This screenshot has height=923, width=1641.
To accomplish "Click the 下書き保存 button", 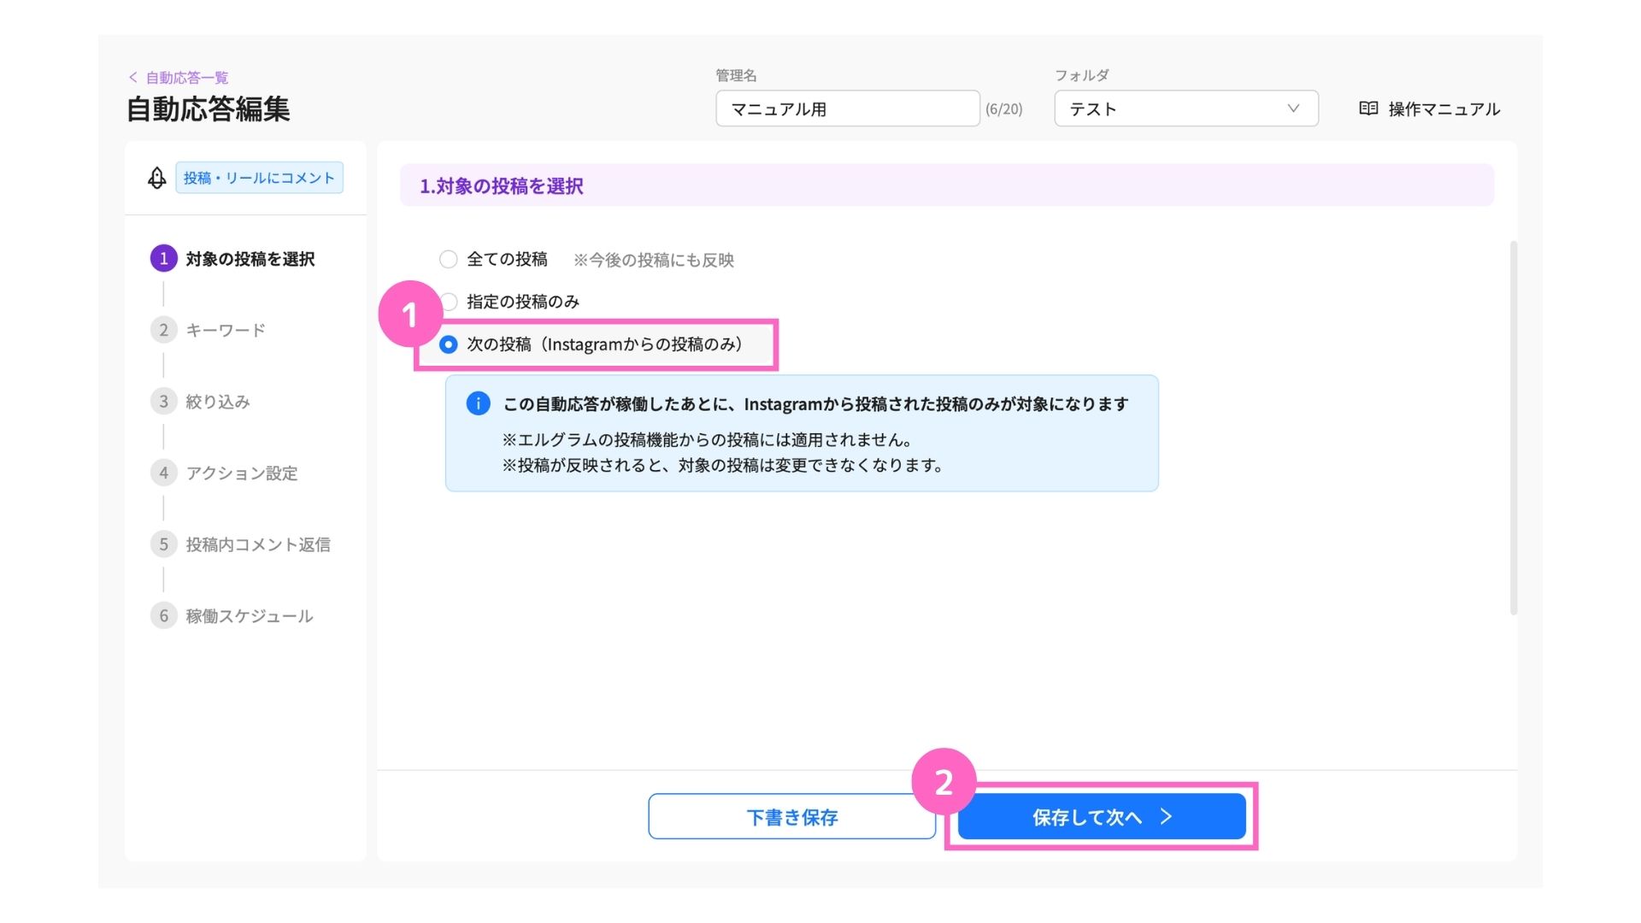I will [791, 817].
